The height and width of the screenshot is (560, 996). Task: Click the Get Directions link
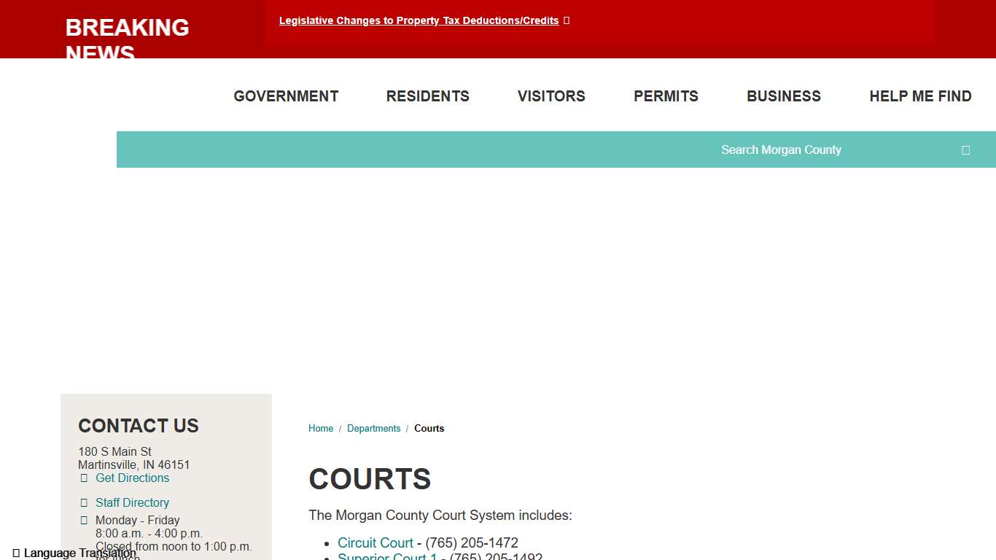(x=132, y=478)
